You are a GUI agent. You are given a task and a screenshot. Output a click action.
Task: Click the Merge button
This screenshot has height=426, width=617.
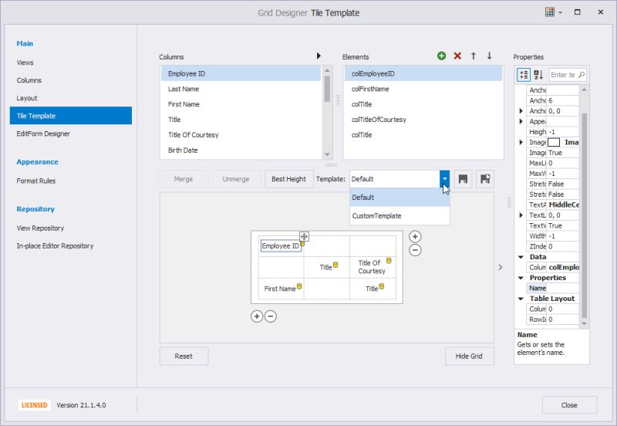(x=184, y=179)
